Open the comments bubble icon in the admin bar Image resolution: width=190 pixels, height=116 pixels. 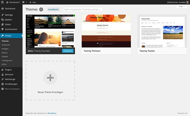pos(23,2)
